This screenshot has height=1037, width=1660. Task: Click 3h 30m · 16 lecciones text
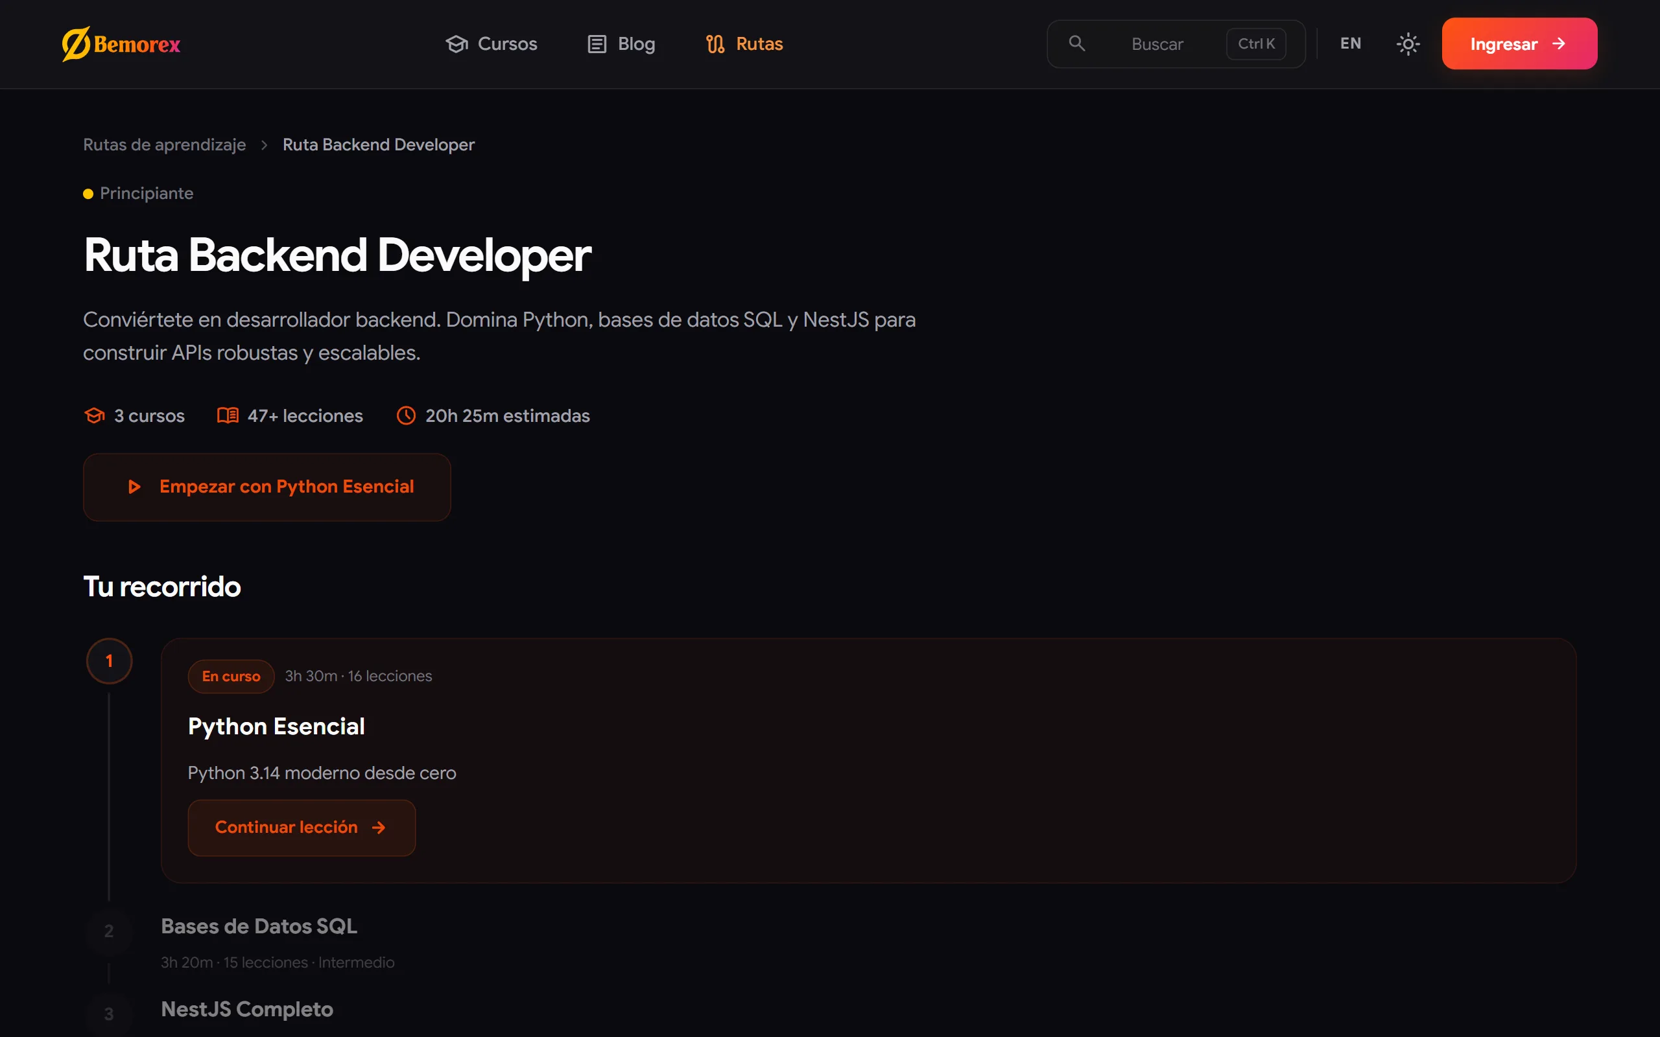(359, 676)
